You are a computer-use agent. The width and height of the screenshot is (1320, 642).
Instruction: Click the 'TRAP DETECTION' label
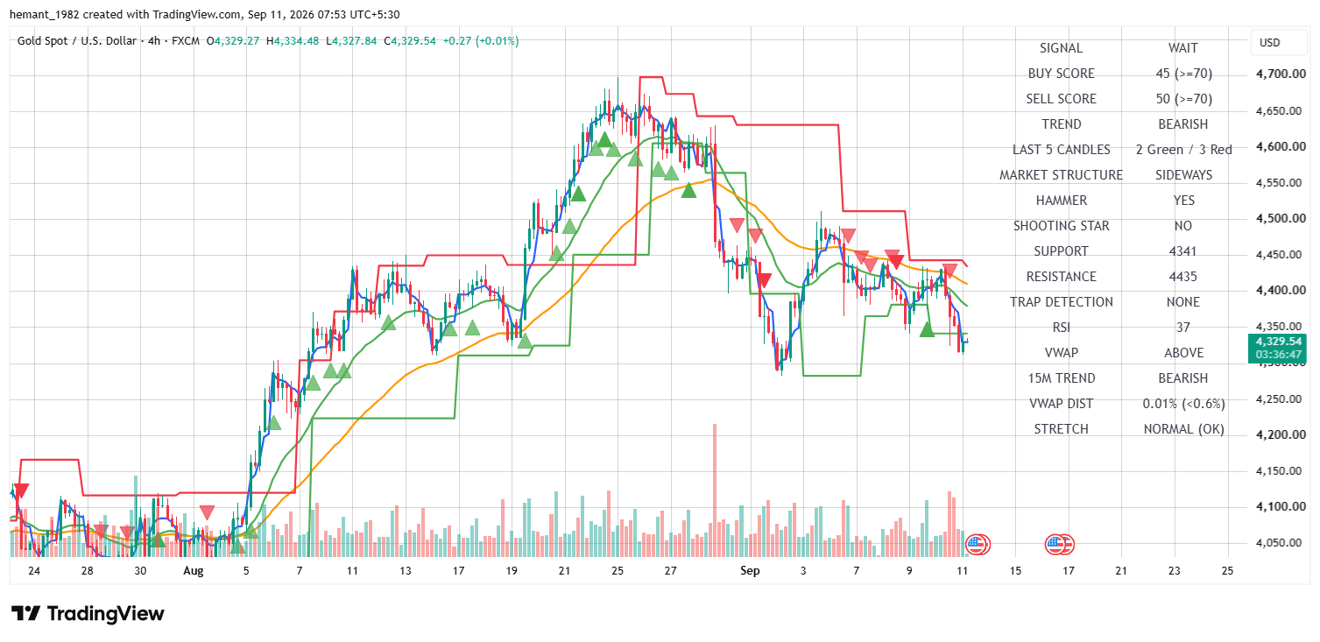pyautogui.click(x=1062, y=302)
